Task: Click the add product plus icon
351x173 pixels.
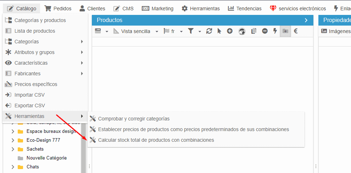Action: pyautogui.click(x=230, y=31)
